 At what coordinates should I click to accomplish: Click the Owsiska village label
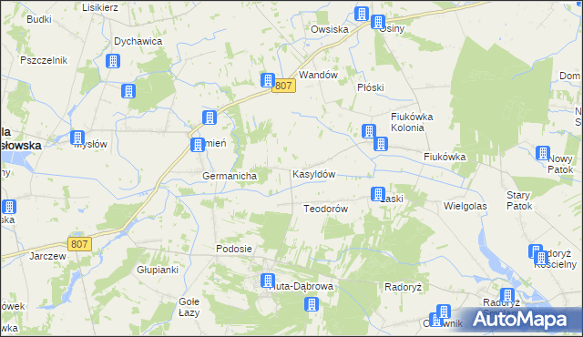[x=330, y=29]
